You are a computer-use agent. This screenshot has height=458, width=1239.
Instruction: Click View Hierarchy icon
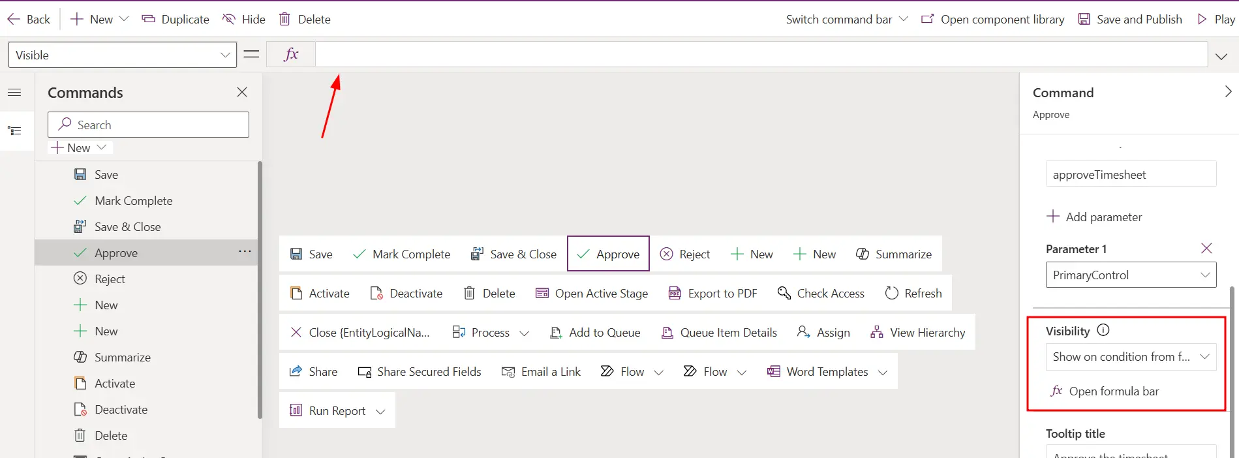point(877,332)
